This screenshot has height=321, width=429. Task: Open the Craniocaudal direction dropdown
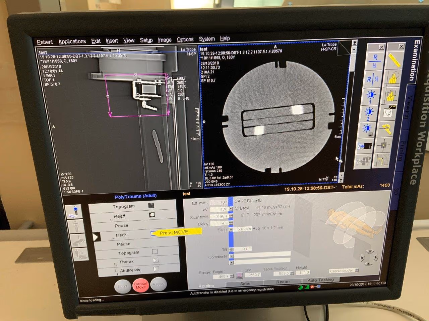click(x=357, y=270)
